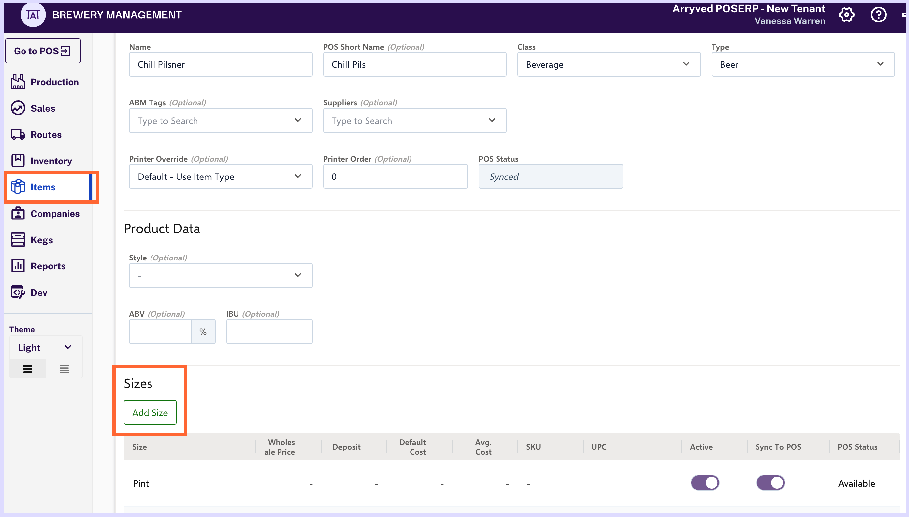Open the Theme dropdown showing Light
Image resolution: width=909 pixels, height=517 pixels.
(x=46, y=348)
